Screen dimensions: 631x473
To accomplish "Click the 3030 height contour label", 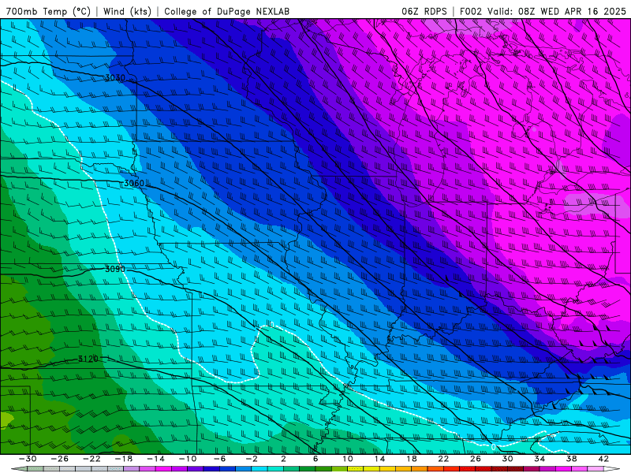I will coord(115,77).
